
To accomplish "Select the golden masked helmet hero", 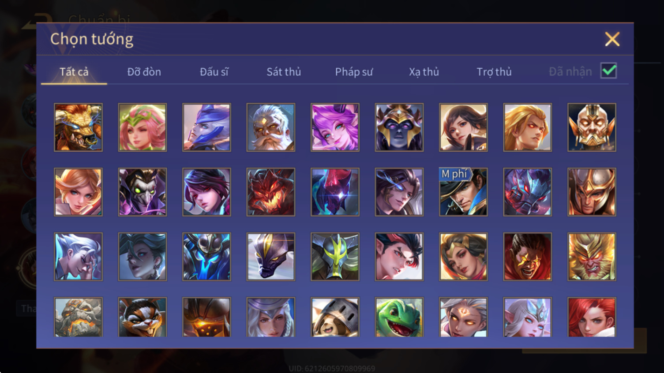I will (592, 127).
